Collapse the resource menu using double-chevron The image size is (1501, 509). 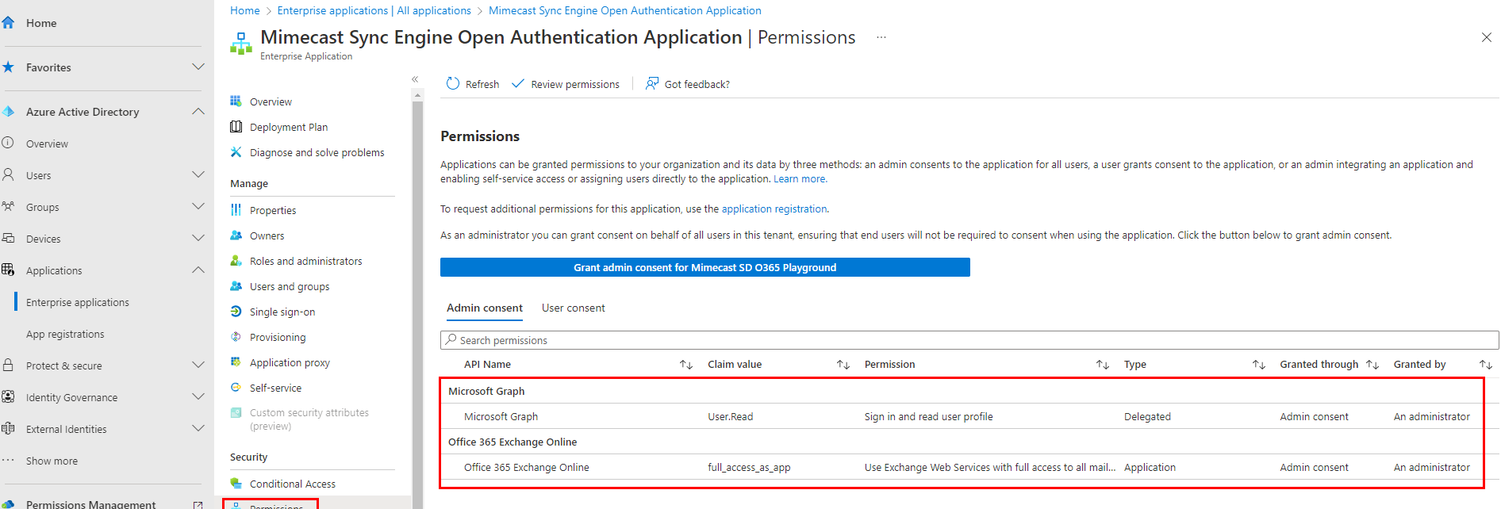point(415,79)
